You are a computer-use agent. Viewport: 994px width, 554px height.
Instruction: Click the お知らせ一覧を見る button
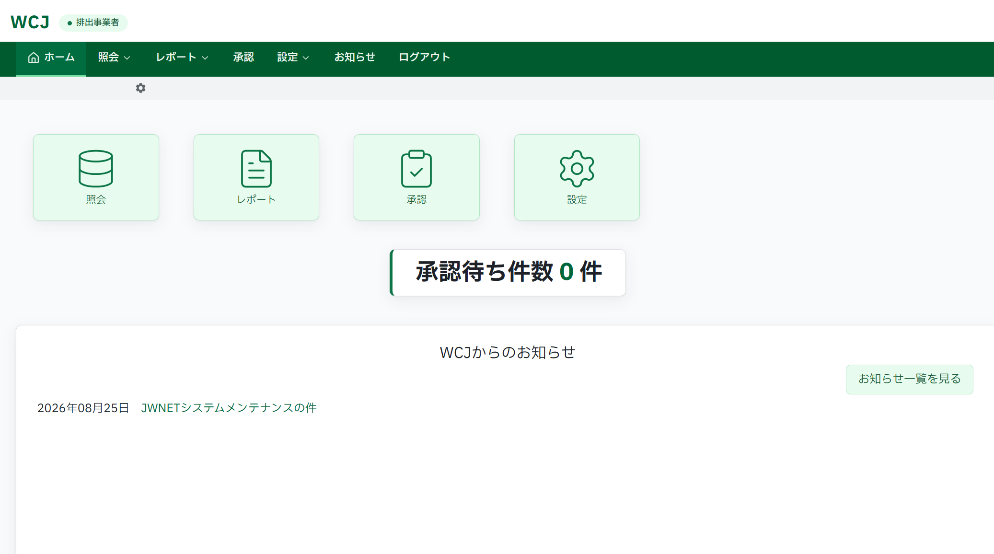click(x=909, y=379)
